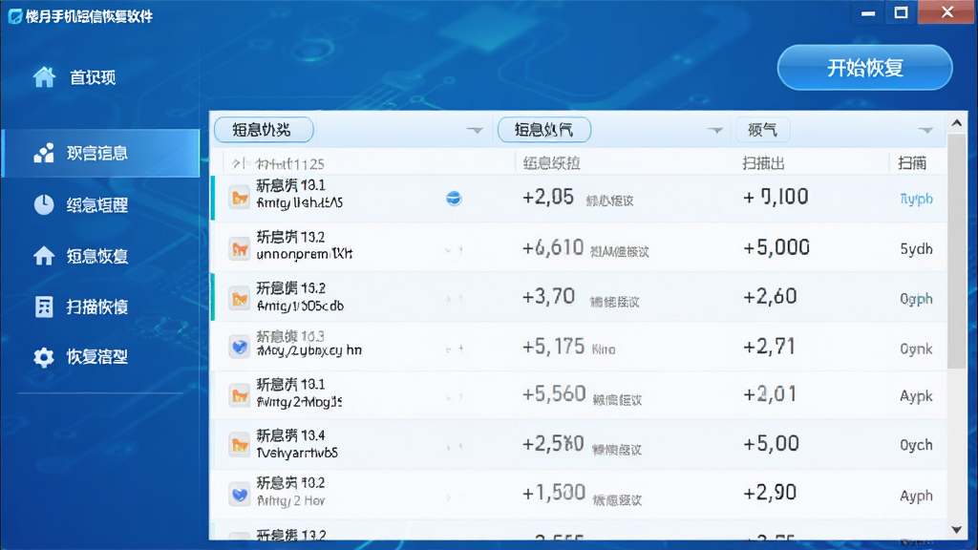Click the +2,60 scanned value

pyautogui.click(x=770, y=296)
